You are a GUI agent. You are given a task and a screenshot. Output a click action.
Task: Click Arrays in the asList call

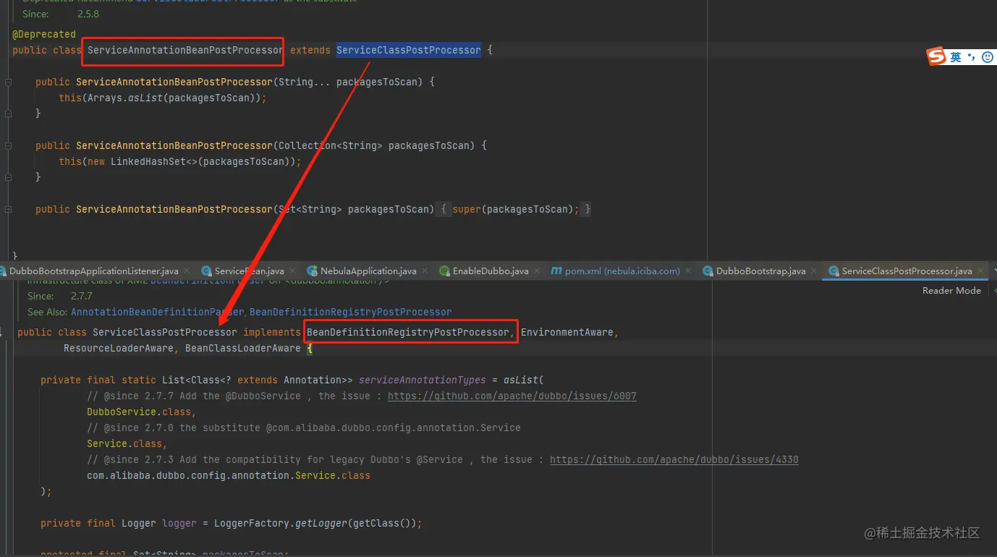point(105,98)
